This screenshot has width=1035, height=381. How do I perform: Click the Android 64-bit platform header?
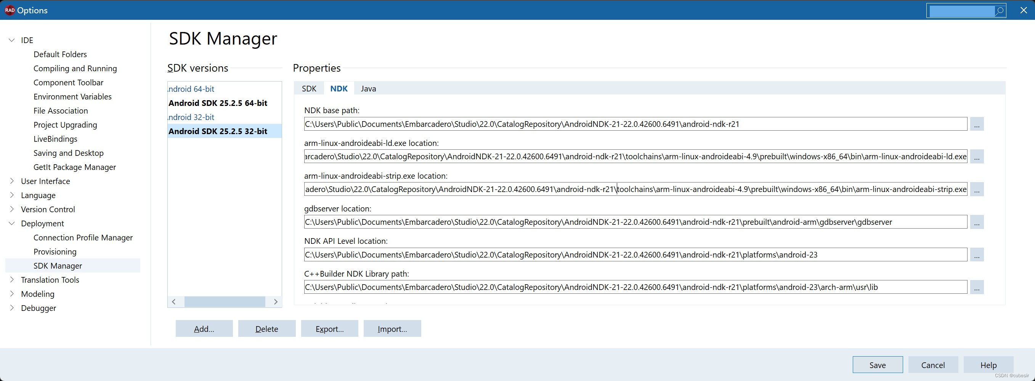pos(191,89)
